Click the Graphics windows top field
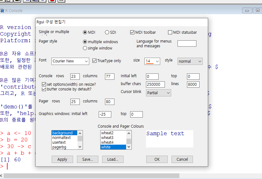 point(136,114)
